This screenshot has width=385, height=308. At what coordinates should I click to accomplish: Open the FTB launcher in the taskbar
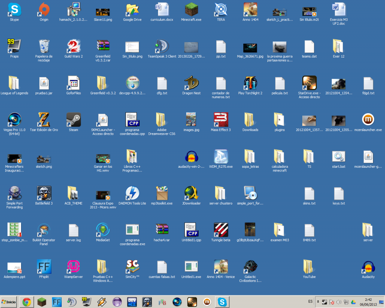162,302
